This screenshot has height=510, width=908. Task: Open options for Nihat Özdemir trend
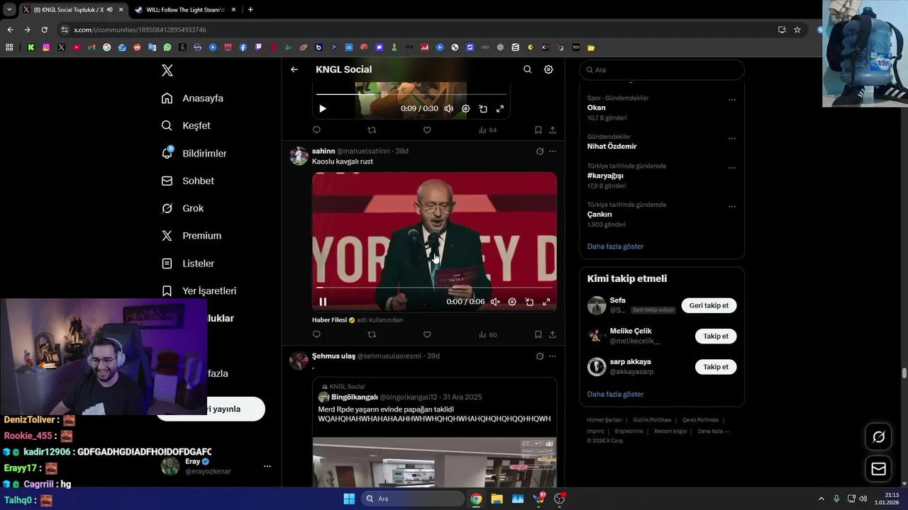click(732, 138)
